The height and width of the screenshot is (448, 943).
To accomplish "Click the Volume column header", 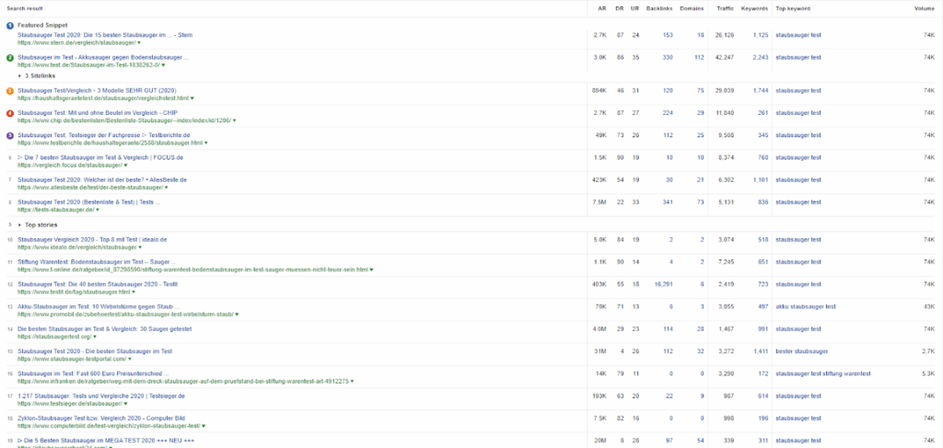I will tap(924, 8).
